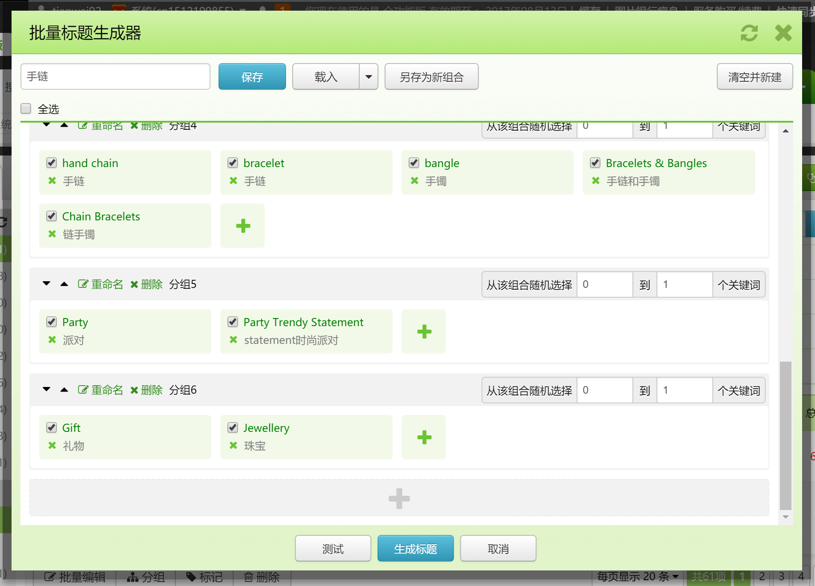Click 标记 in background toolbar
Image resolution: width=815 pixels, height=586 pixels.
[204, 577]
